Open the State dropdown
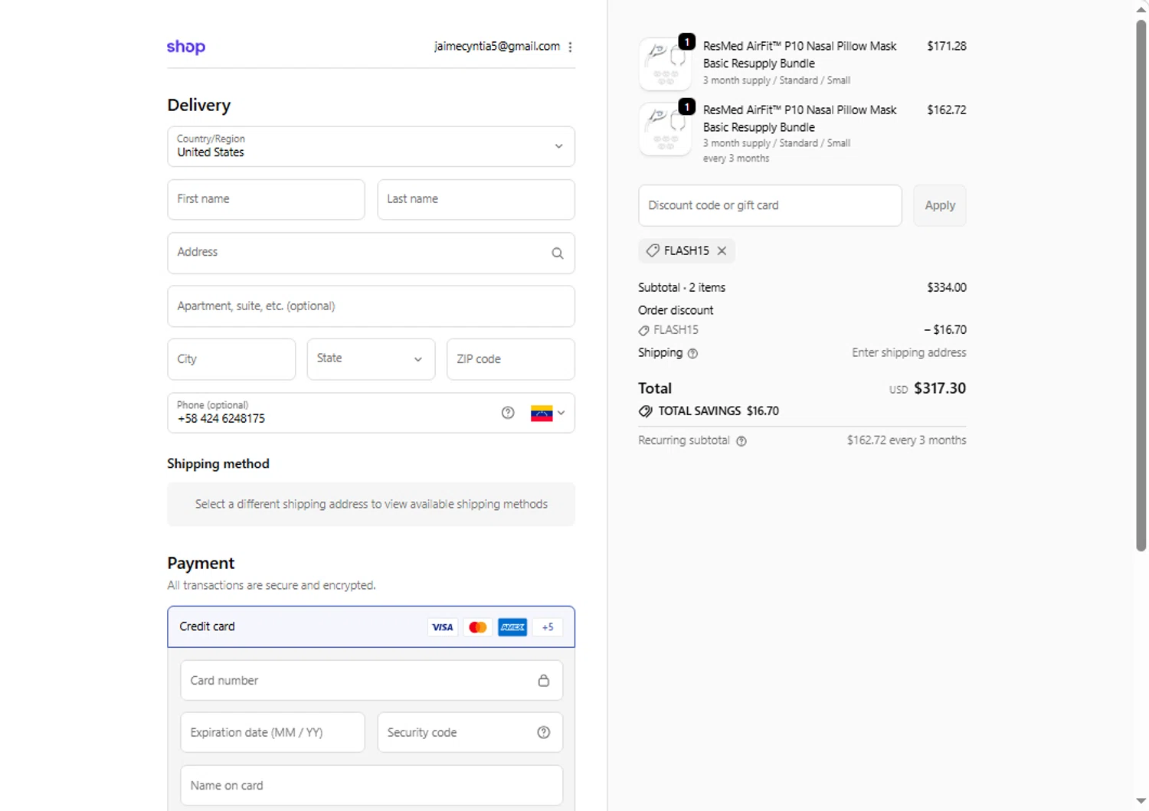The width and height of the screenshot is (1149, 811). pos(371,359)
